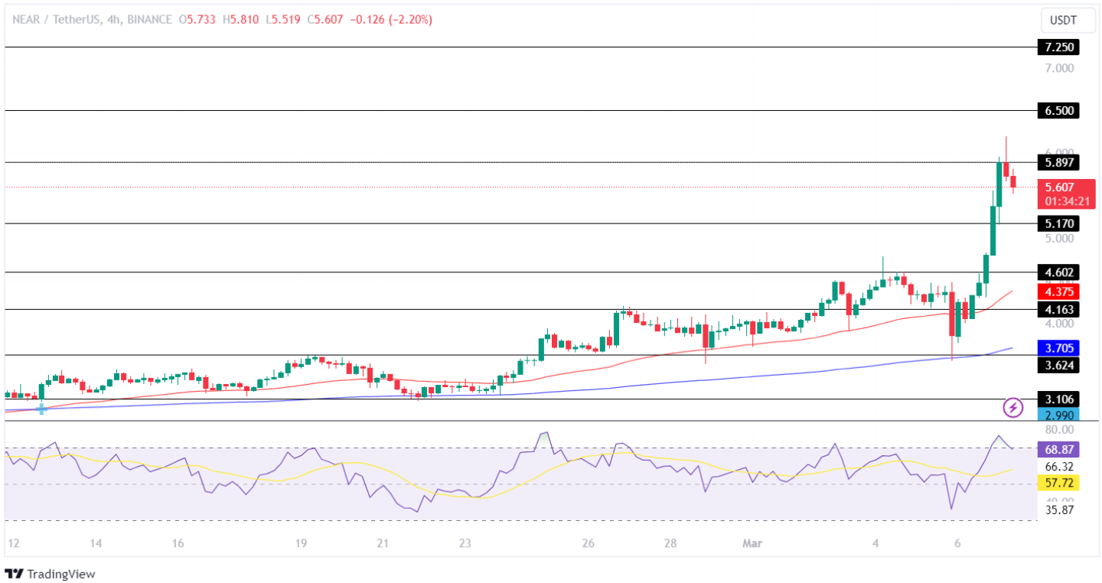Image resolution: width=1102 pixels, height=583 pixels.
Task: Click the yellow RSI average 57.72 label
Action: [x=1058, y=484]
